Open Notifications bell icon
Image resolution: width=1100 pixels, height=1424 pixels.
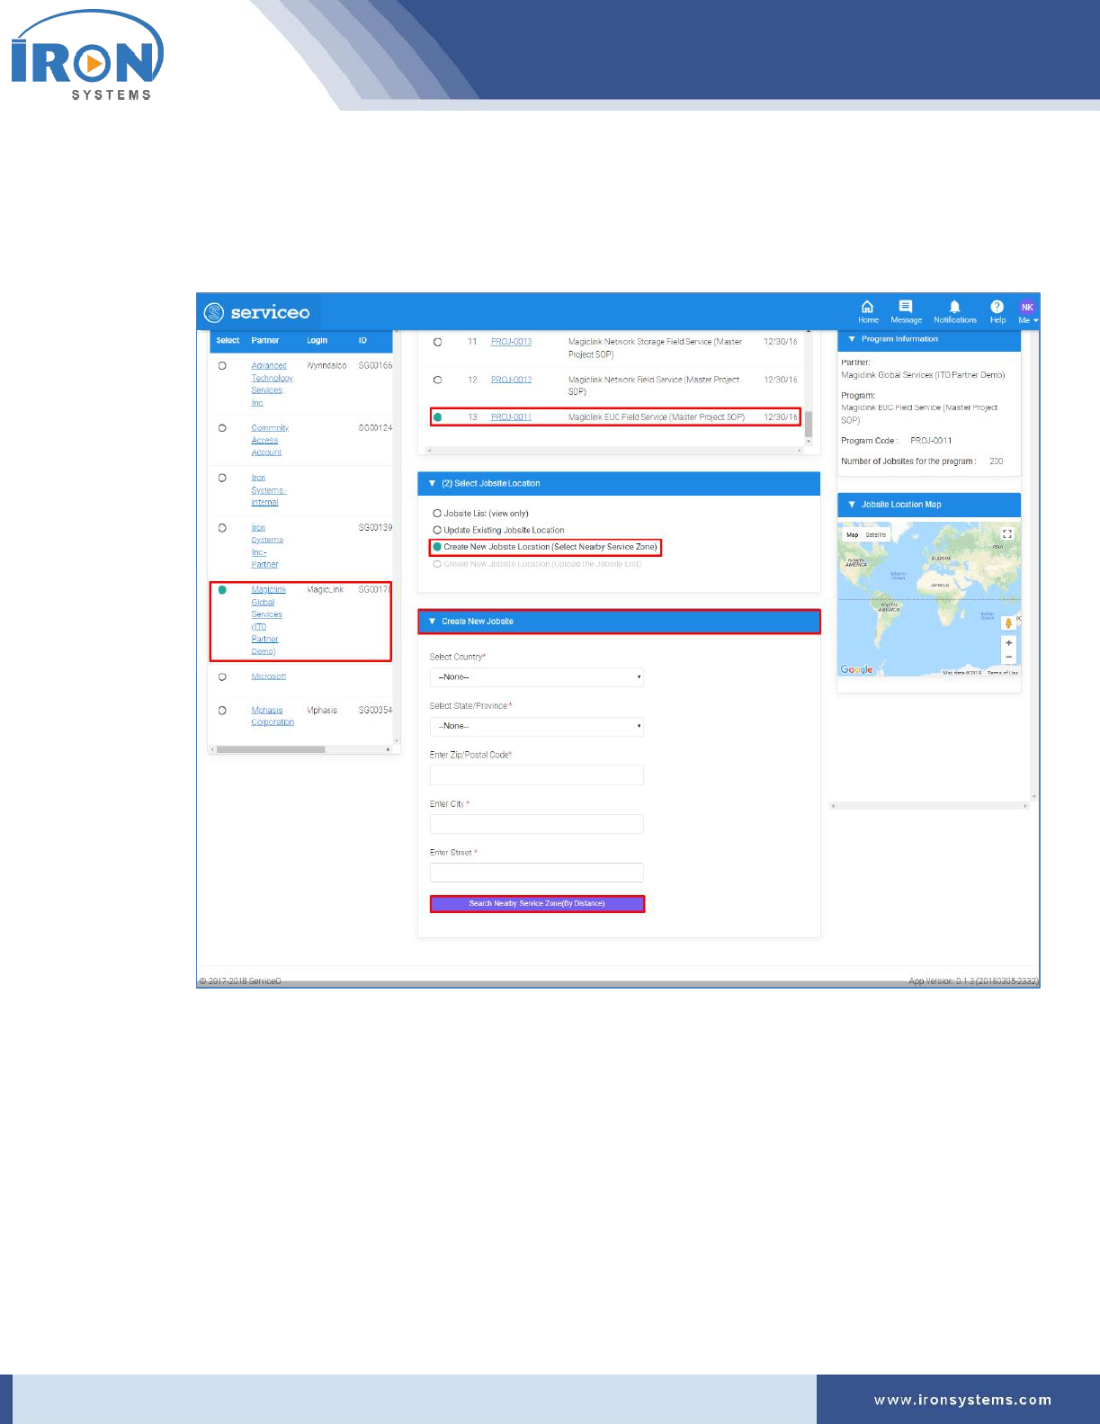(x=955, y=307)
